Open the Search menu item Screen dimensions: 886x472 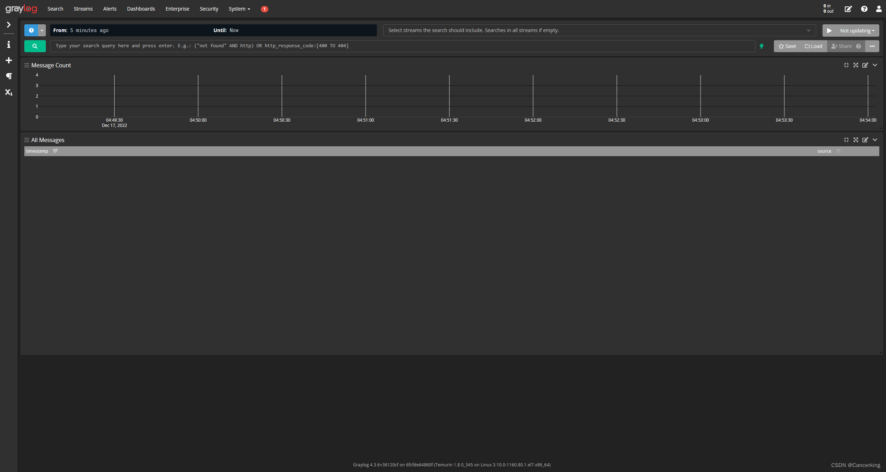click(x=55, y=9)
